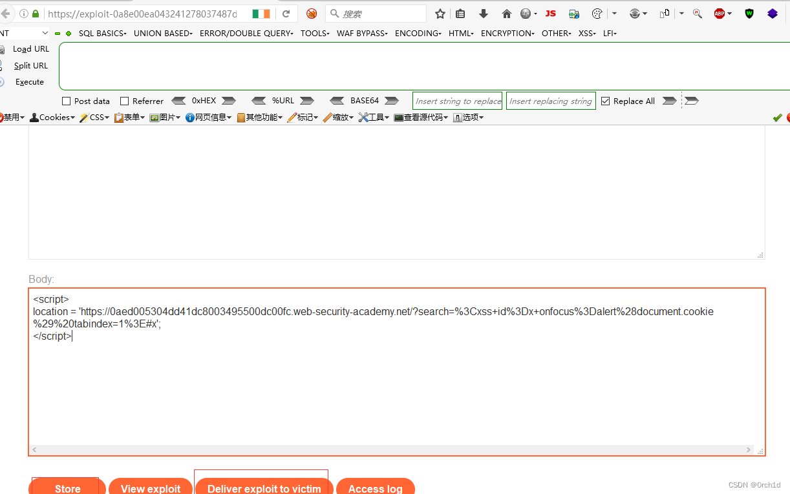790x494 pixels.
Task: Click the green shield extension icon
Action: tap(749, 14)
